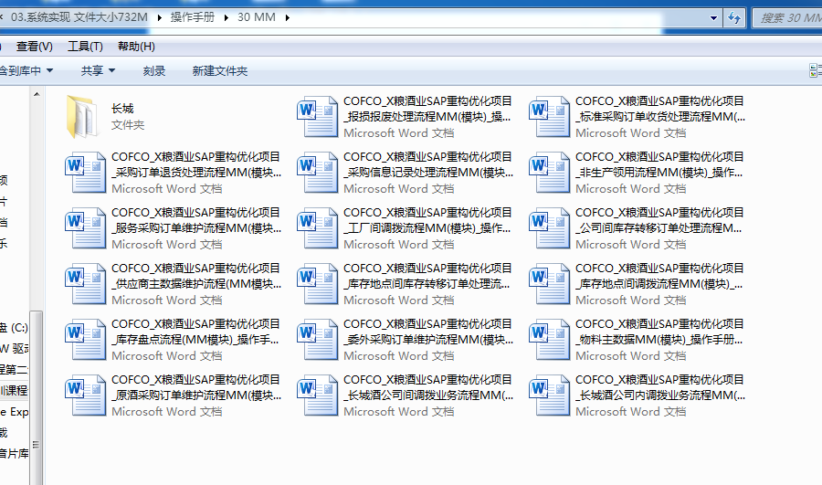Image resolution: width=822 pixels, height=485 pixels.
Task: Click file name 物料主数据MM(模块)_操作手册...
Action: click(x=659, y=339)
